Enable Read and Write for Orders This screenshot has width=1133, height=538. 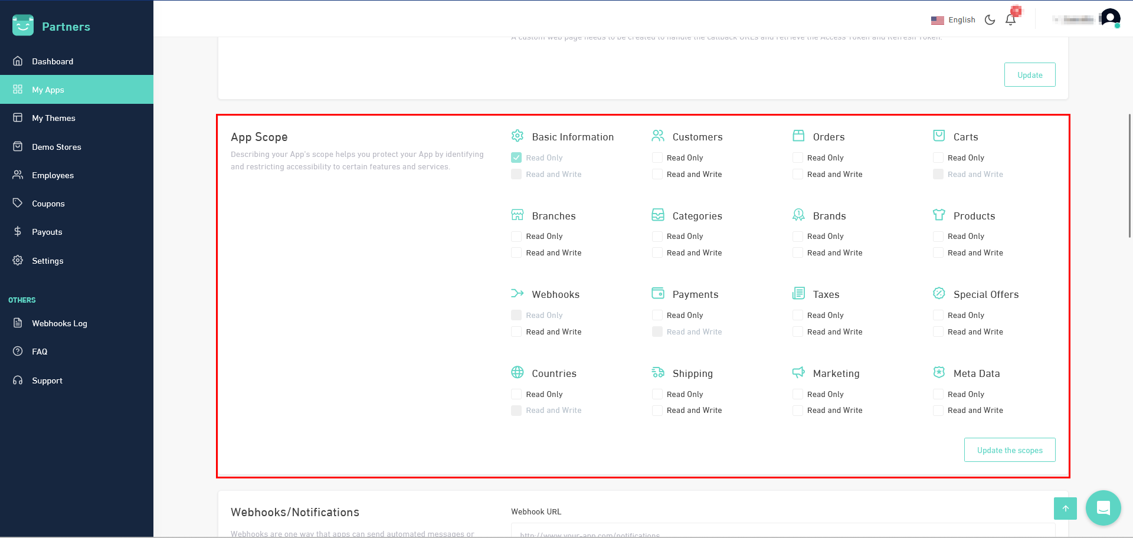[798, 174]
